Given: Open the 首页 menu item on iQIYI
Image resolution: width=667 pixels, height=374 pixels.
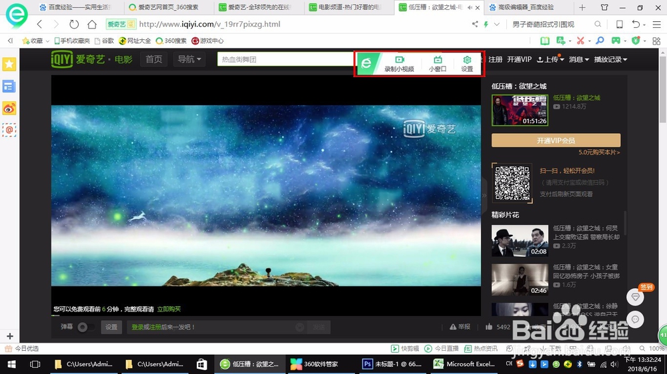Looking at the screenshot, I should [153, 59].
